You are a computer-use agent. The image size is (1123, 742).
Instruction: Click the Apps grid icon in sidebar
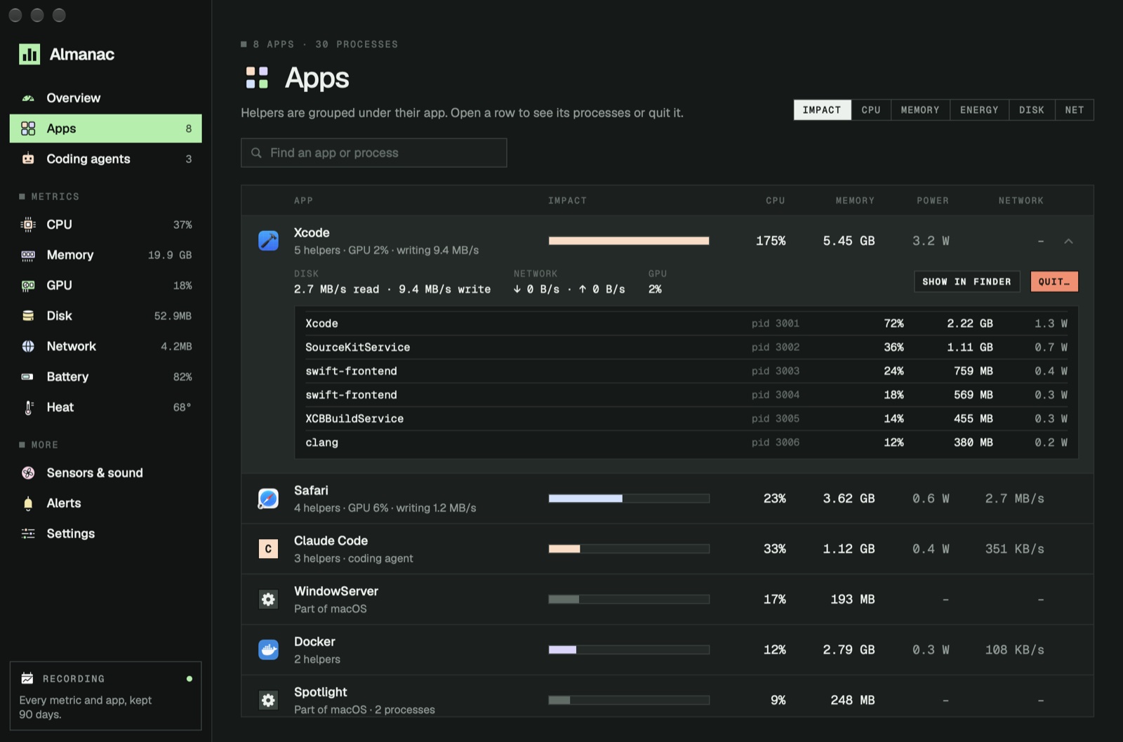pyautogui.click(x=28, y=128)
